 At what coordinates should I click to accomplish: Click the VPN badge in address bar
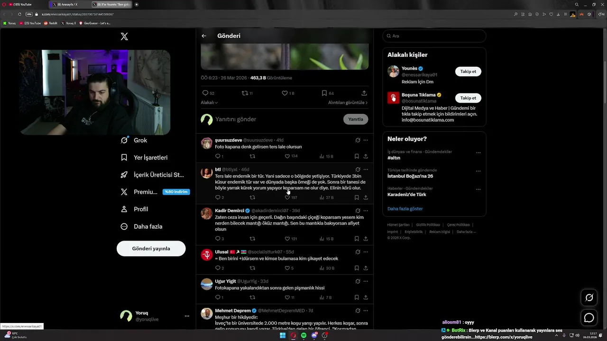click(29, 14)
